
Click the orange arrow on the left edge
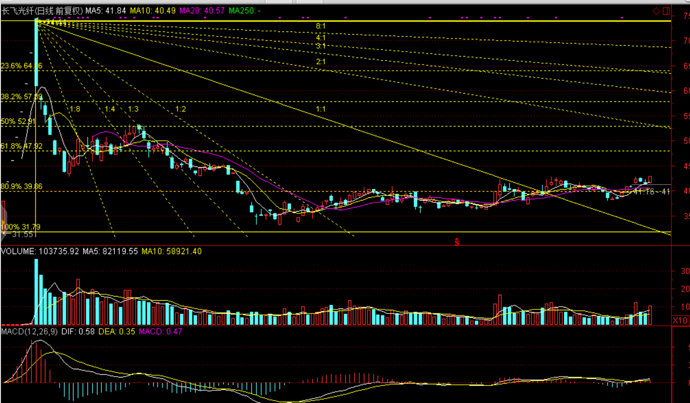(4, 216)
